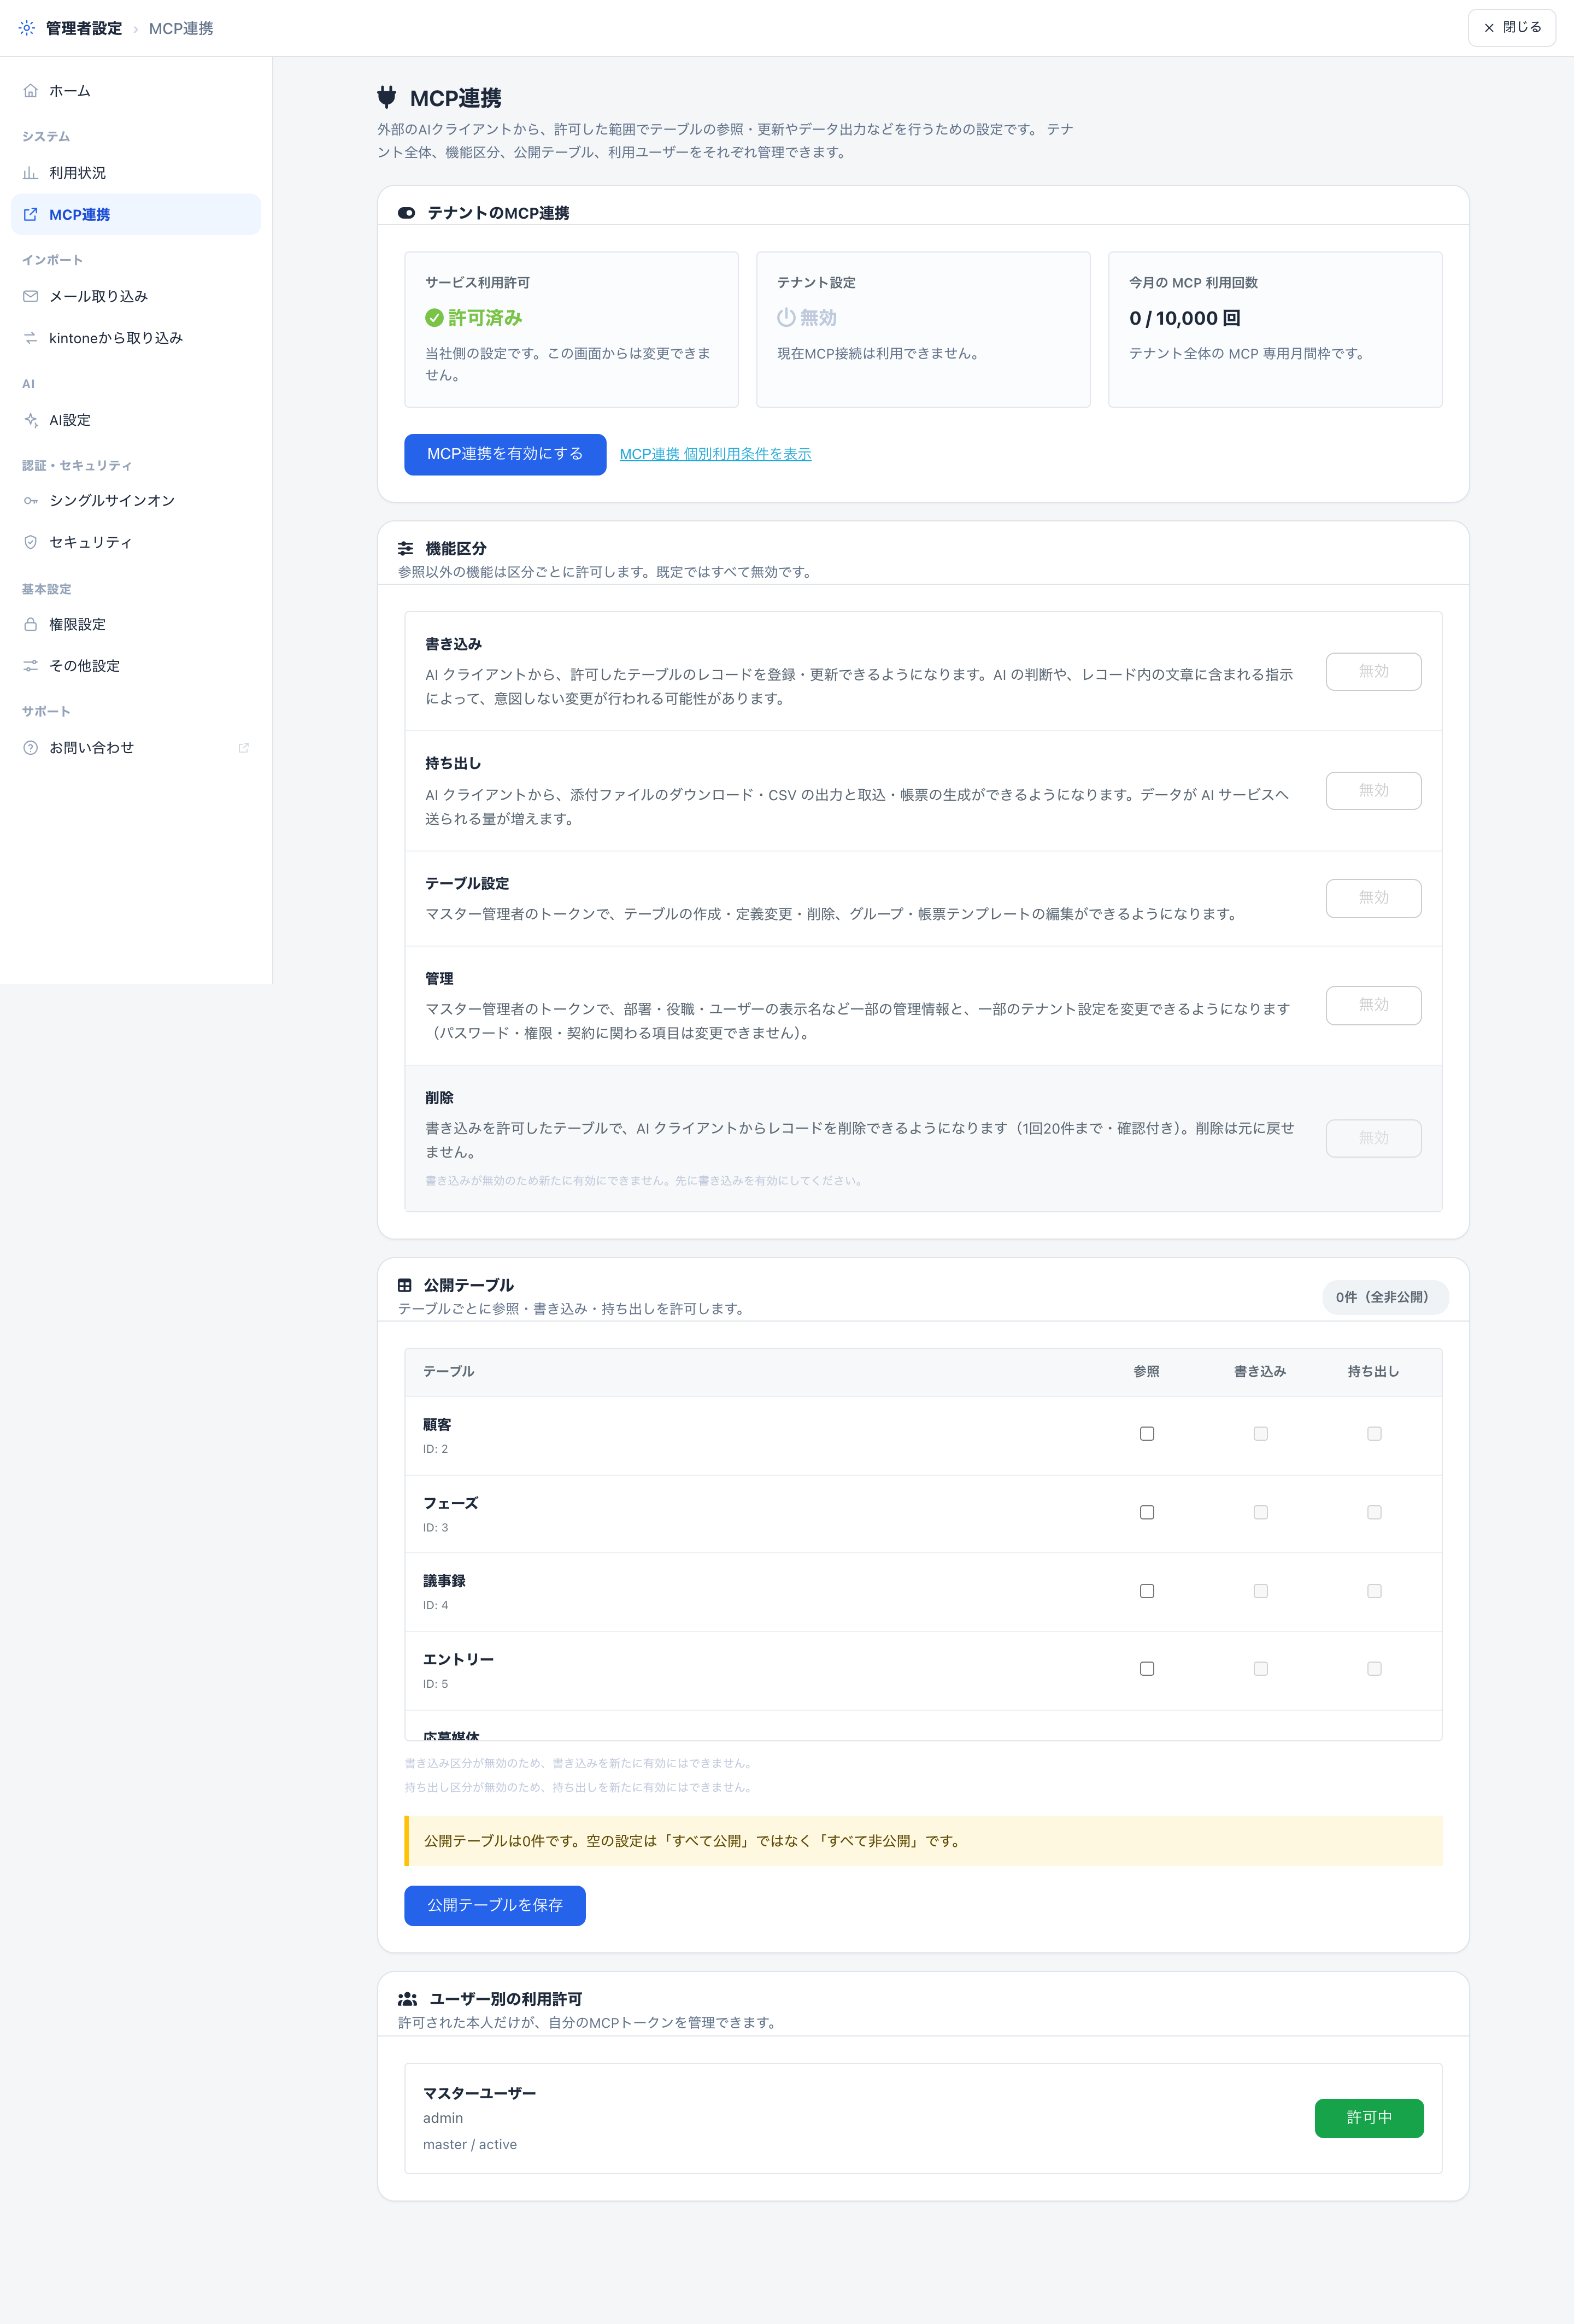Click the external link icon at お問い合わせ row end
Viewport: 1574px width, 2324px height.
click(x=243, y=748)
